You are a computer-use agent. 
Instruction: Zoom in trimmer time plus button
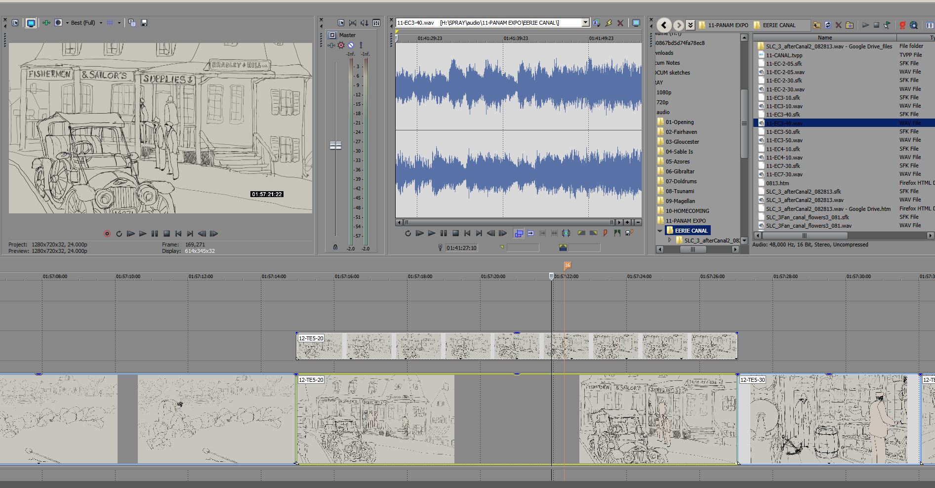627,222
